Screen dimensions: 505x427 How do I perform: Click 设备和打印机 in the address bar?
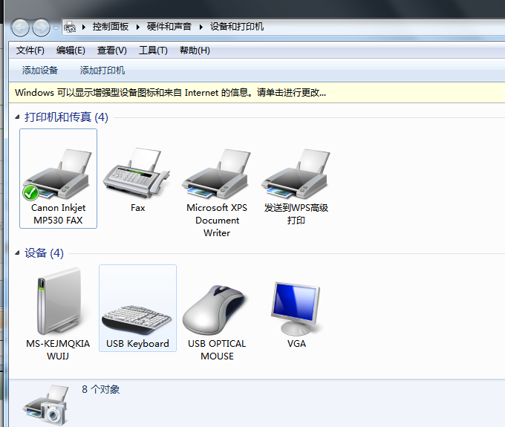click(237, 27)
